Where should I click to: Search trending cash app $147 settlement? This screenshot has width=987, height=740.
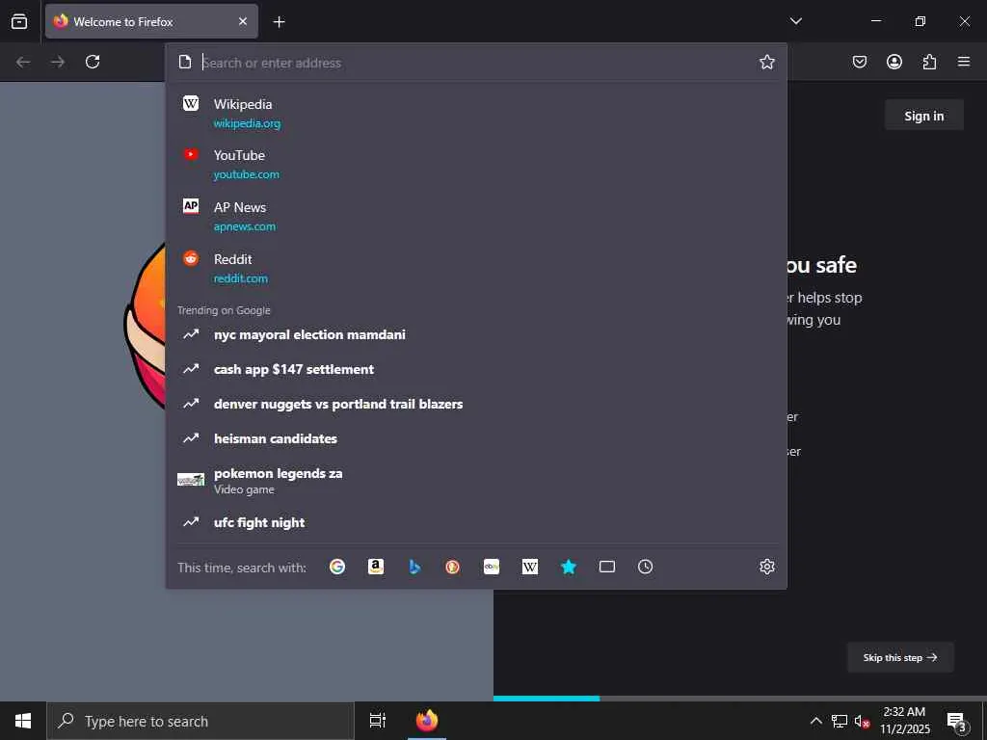pos(476,369)
